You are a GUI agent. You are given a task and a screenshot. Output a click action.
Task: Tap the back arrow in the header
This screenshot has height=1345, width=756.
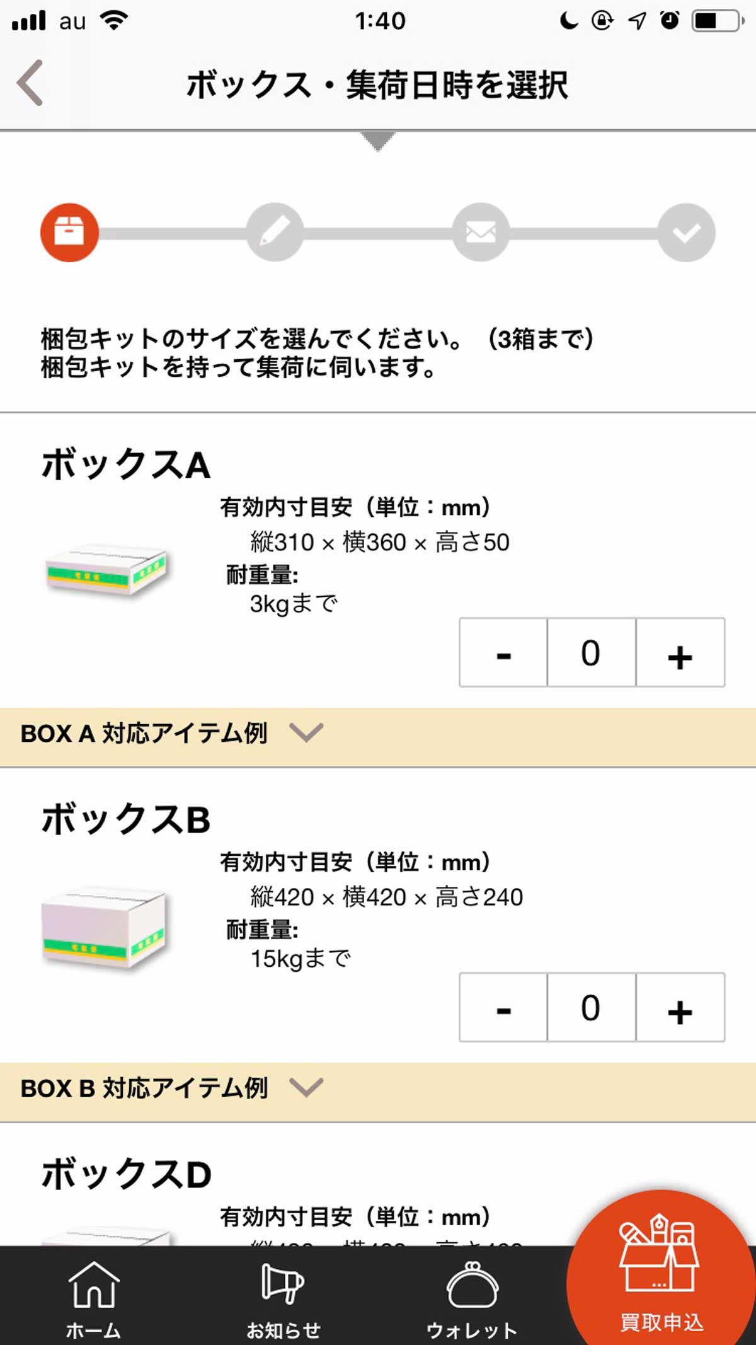pos(30,83)
